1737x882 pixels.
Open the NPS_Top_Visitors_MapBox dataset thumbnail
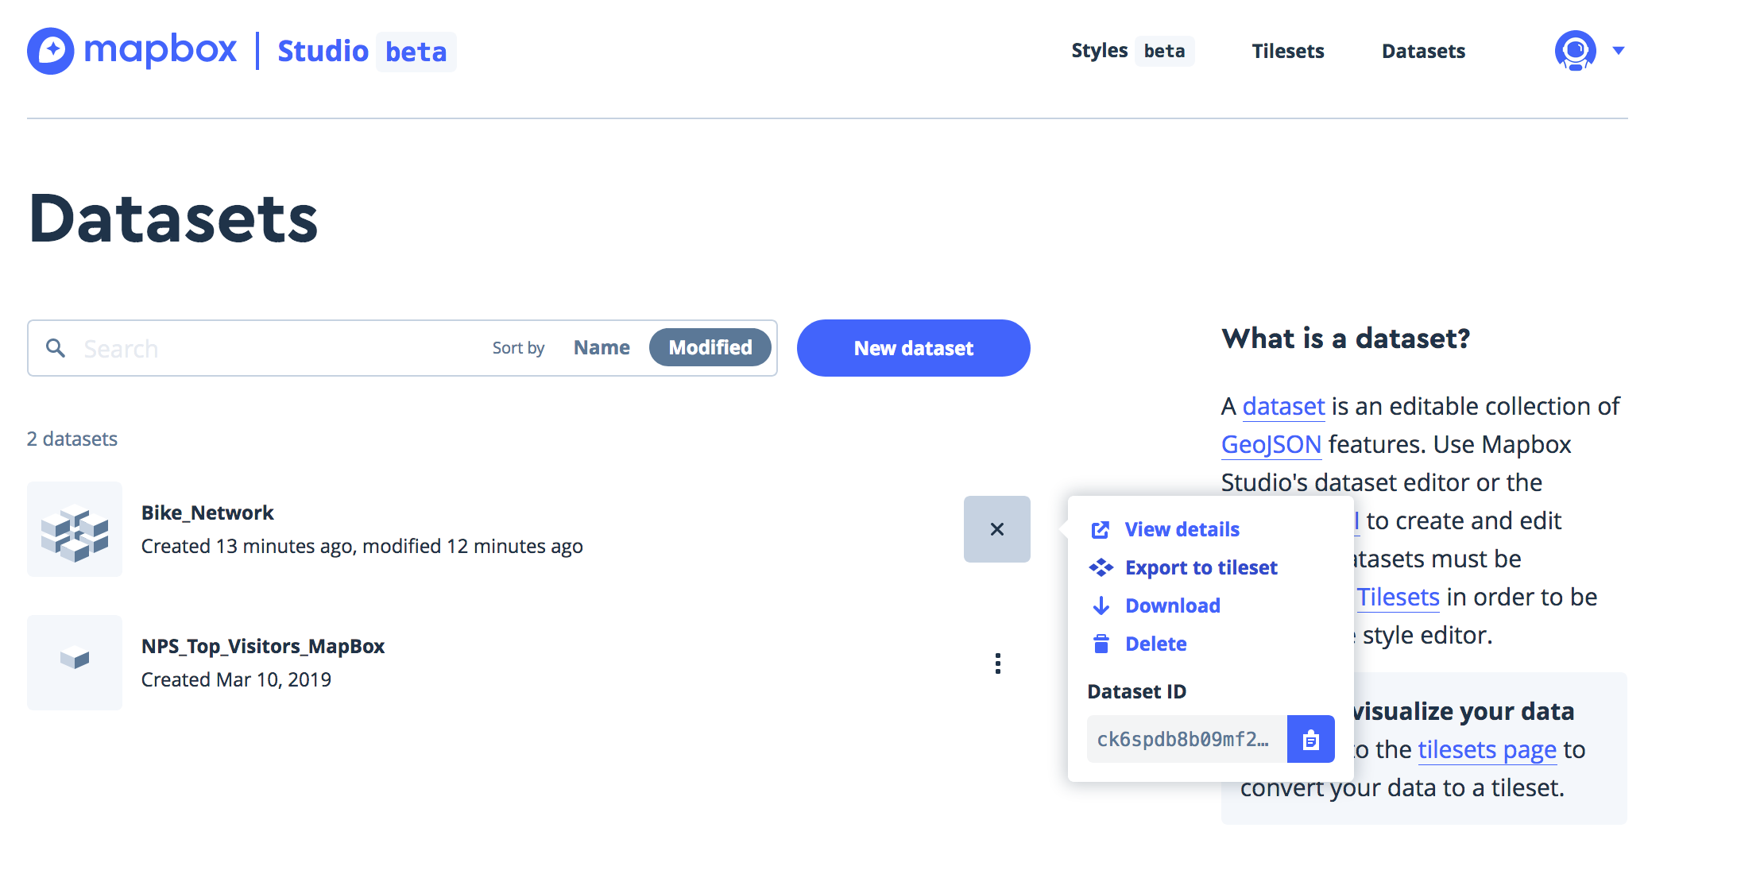[x=75, y=663]
